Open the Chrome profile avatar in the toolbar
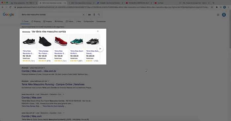231x121 pixels. point(224,7)
